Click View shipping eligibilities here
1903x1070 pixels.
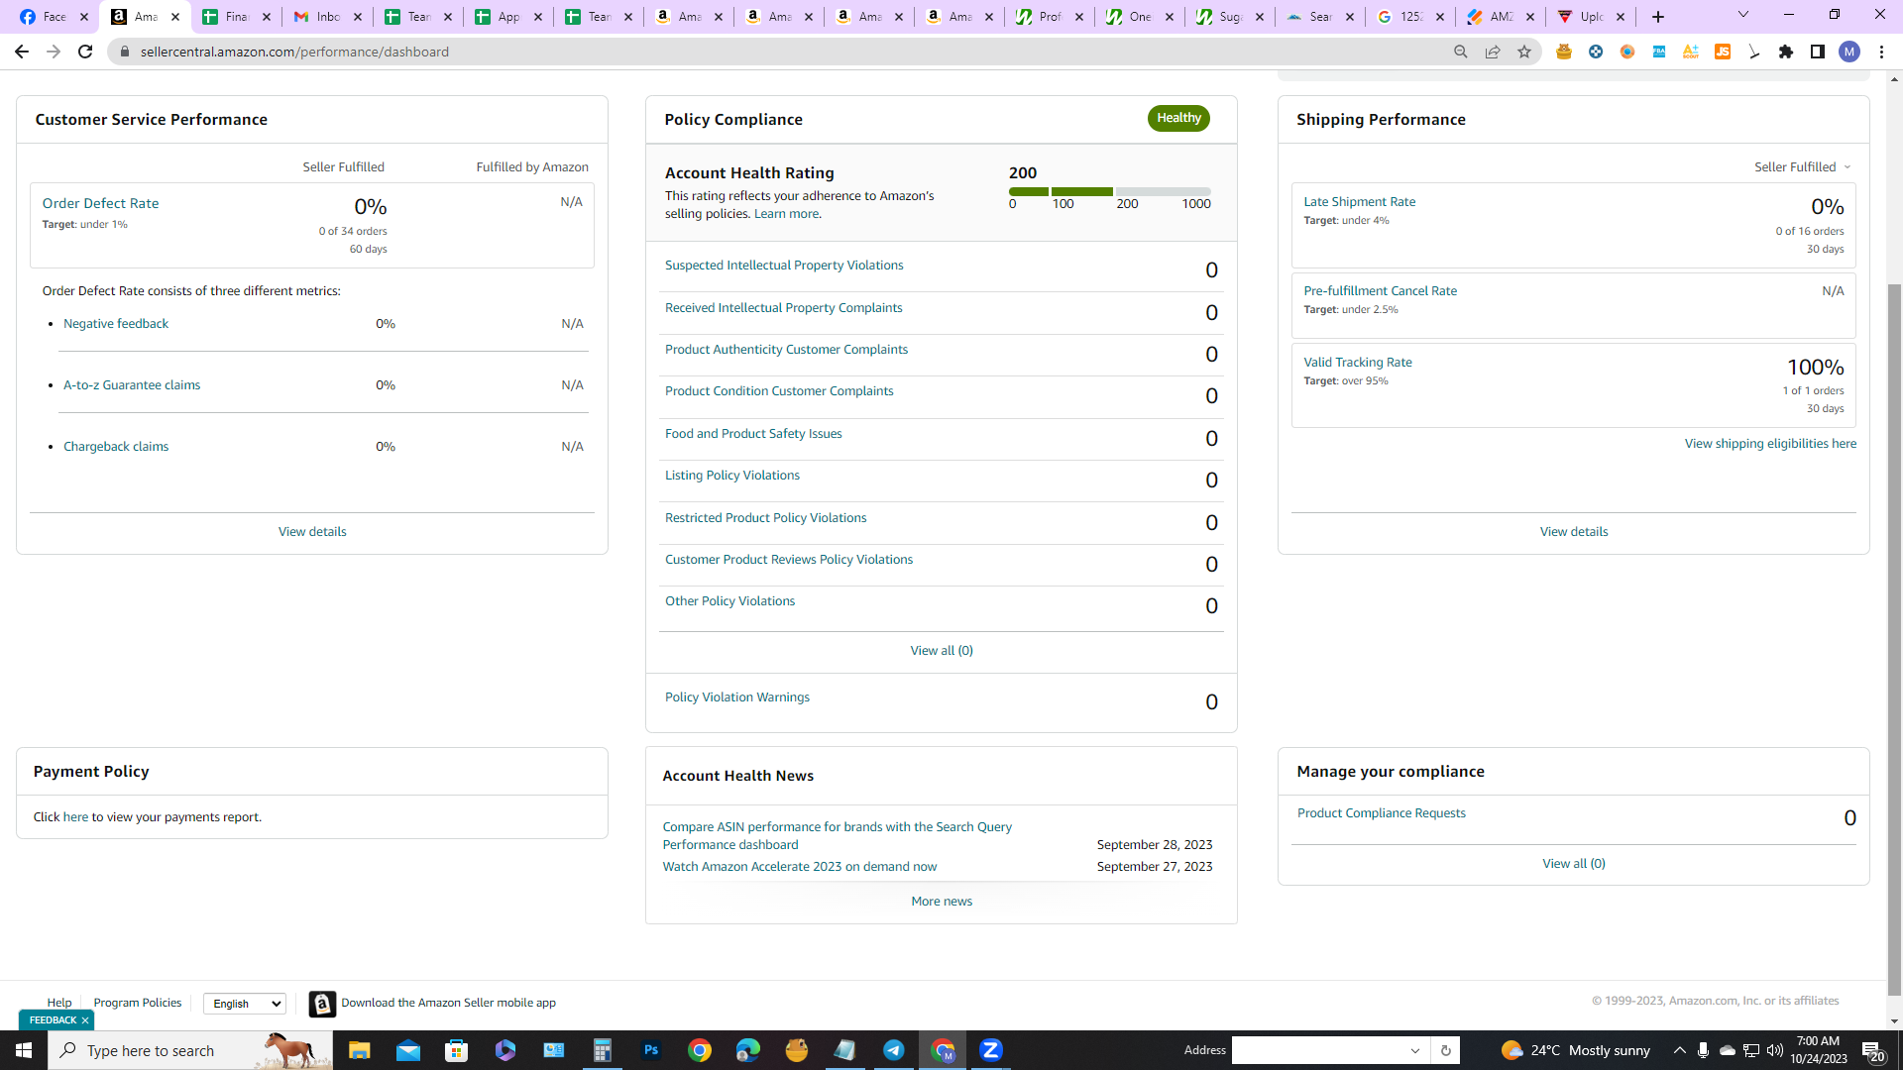click(1770, 444)
